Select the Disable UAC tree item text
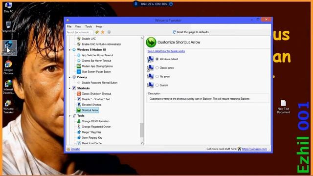Image resolution: width=313 pixels, height=176 pixels. pos(89,39)
